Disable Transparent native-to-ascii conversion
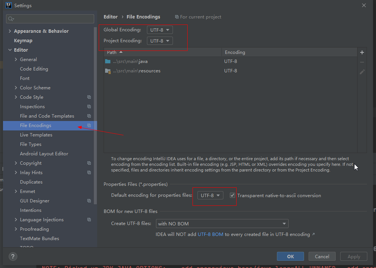Image resolution: width=376 pixels, height=268 pixels. [232, 195]
